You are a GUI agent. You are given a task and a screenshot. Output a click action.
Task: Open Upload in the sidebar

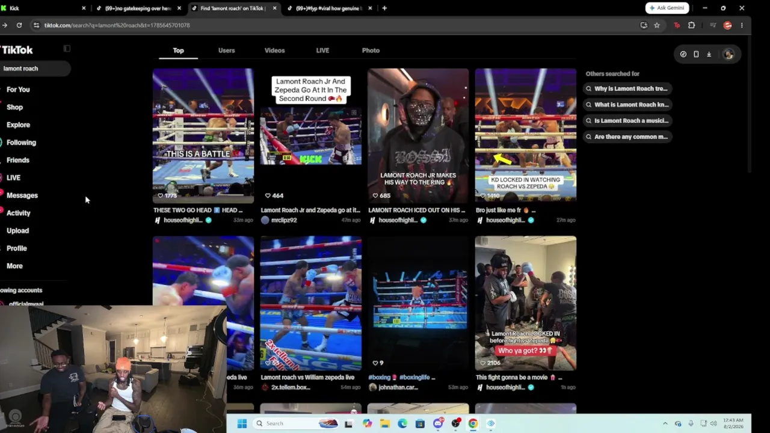(x=17, y=231)
